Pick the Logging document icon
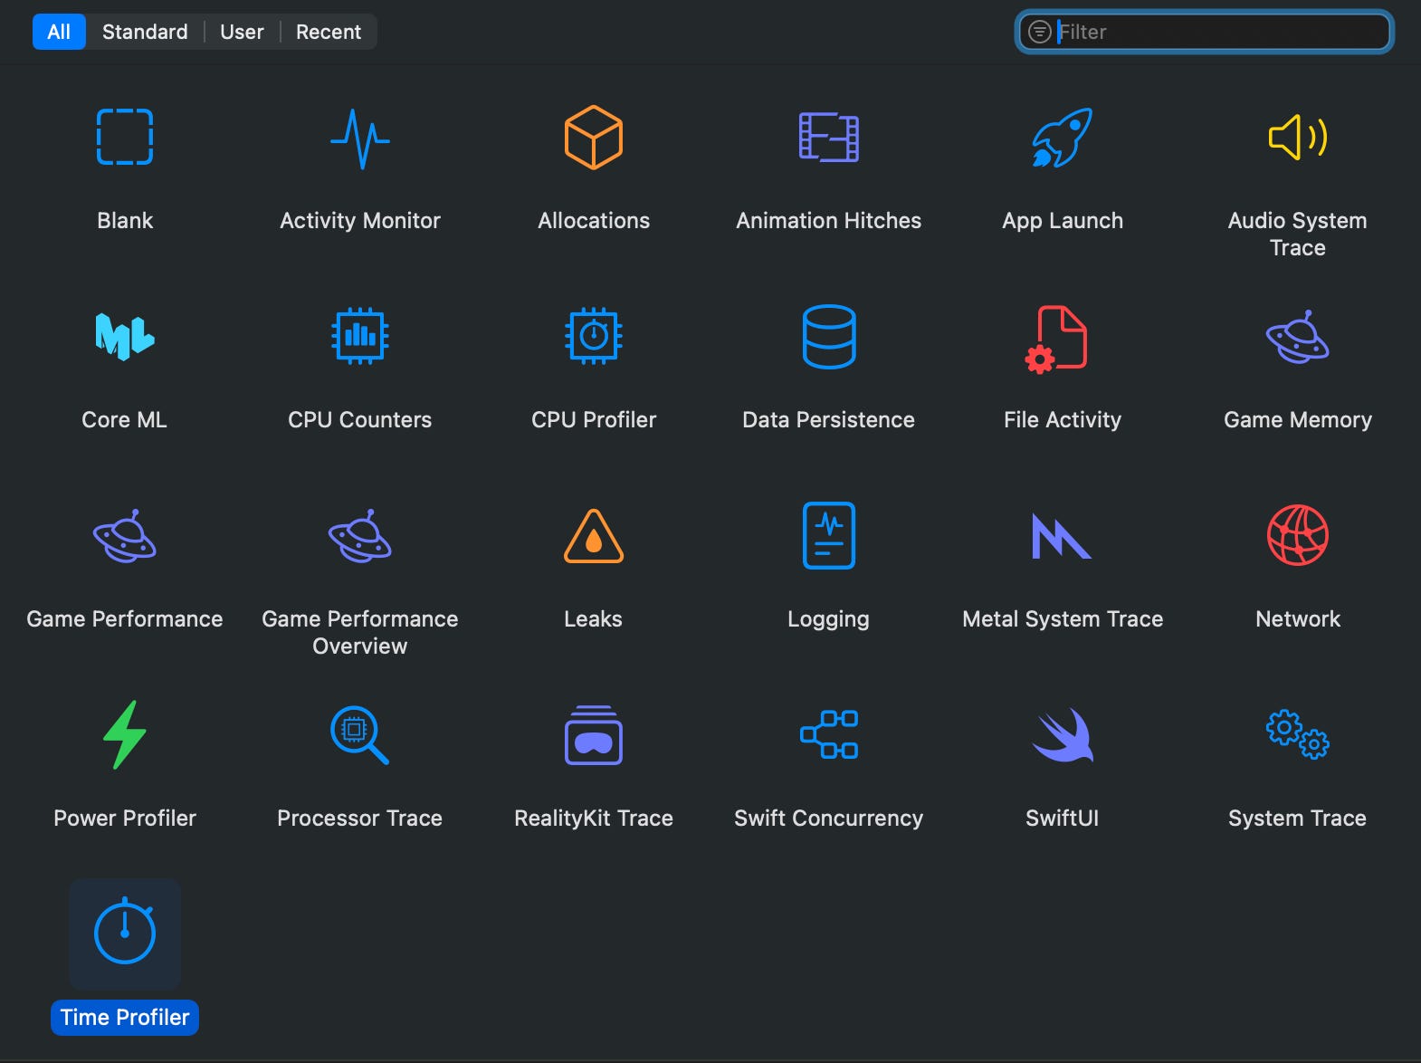This screenshot has width=1421, height=1063. tap(828, 535)
